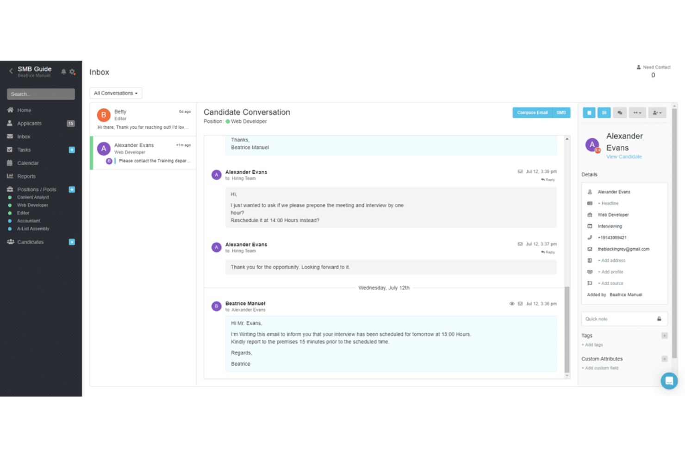This screenshot has height=457, width=685.
Task: Click + Add profile
Action: tap(610, 272)
